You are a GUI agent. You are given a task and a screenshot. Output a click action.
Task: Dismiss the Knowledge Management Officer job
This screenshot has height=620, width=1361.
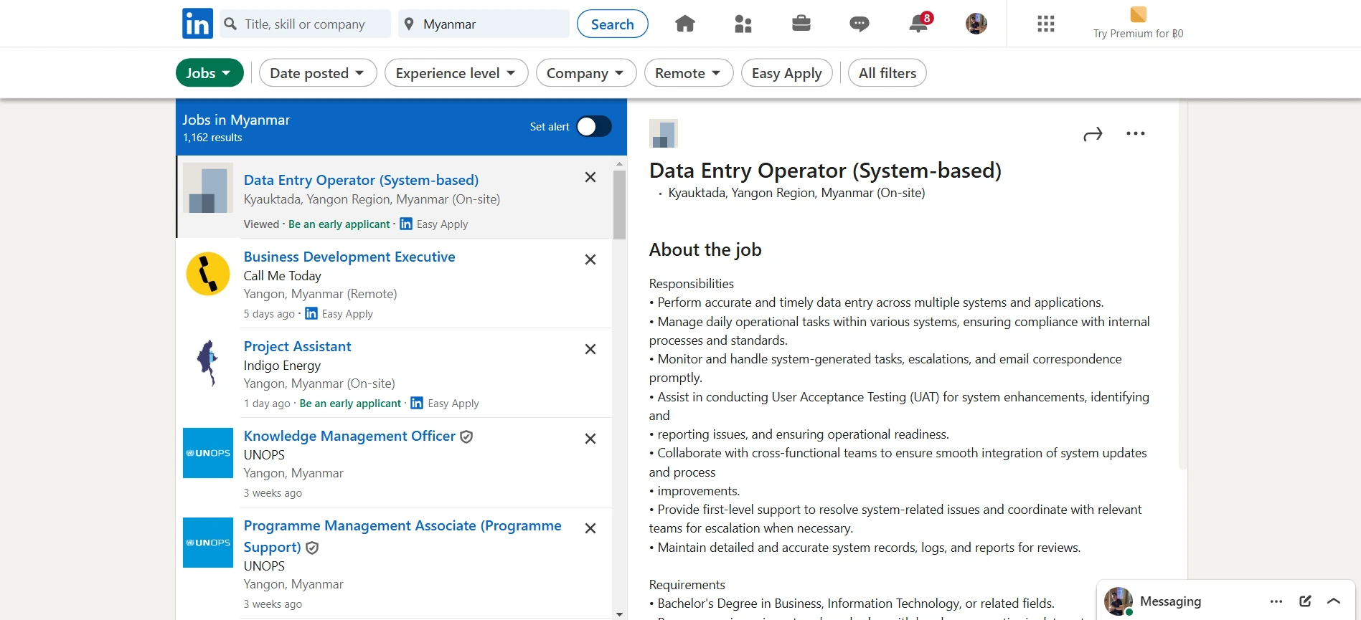pos(590,439)
